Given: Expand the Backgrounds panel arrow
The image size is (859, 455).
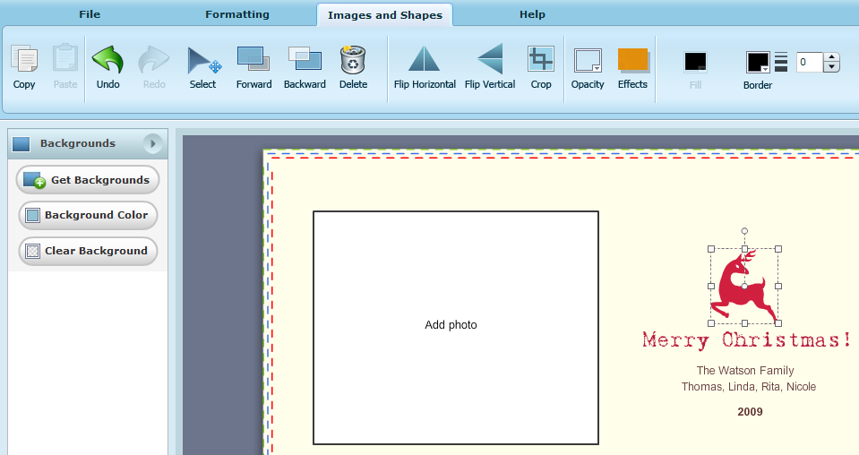Looking at the screenshot, I should pos(153,143).
